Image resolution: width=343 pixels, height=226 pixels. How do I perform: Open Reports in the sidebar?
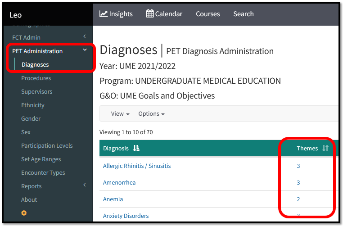click(31, 186)
